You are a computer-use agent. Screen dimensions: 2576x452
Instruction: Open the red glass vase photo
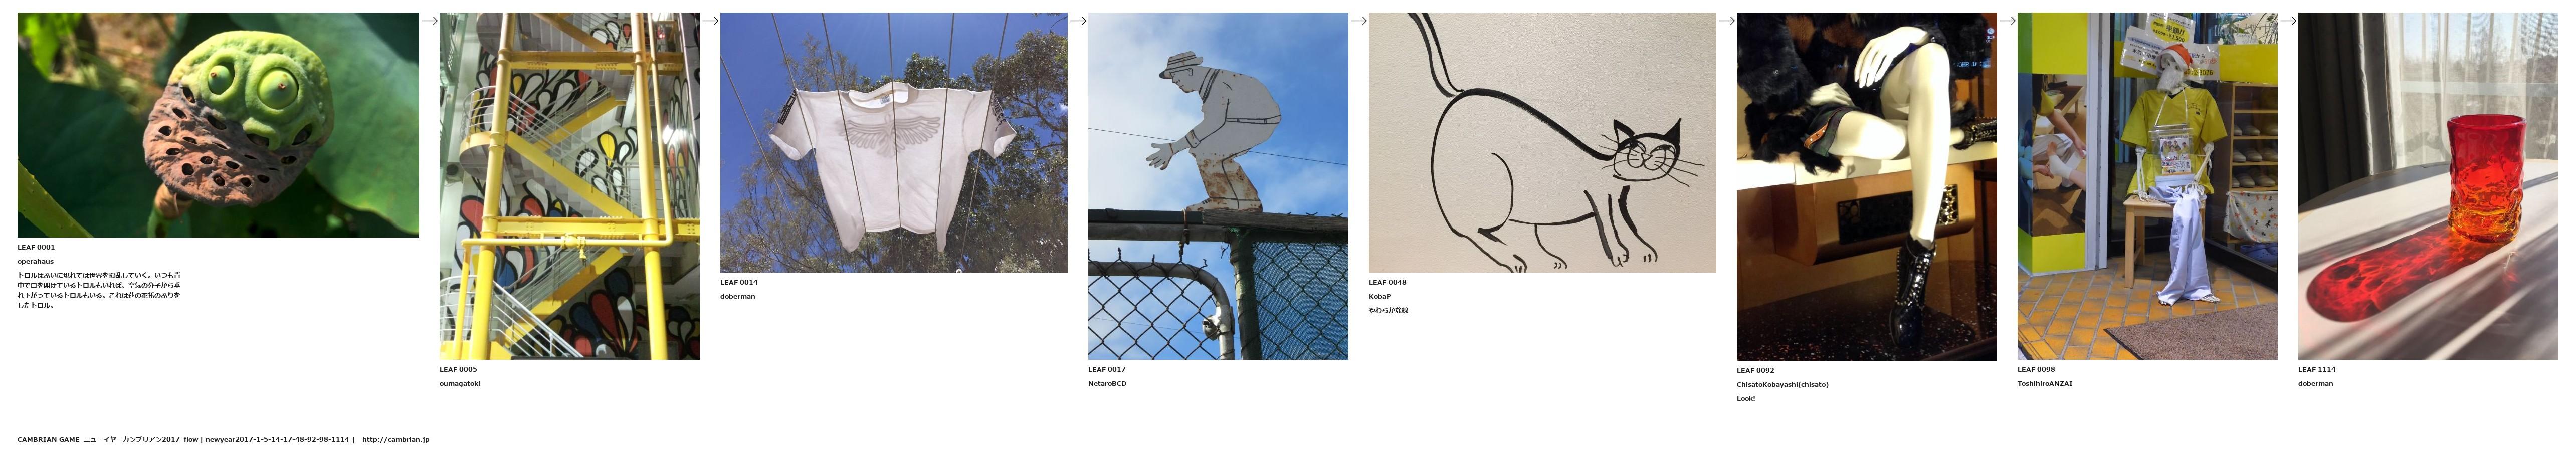pyautogui.click(x=2428, y=186)
